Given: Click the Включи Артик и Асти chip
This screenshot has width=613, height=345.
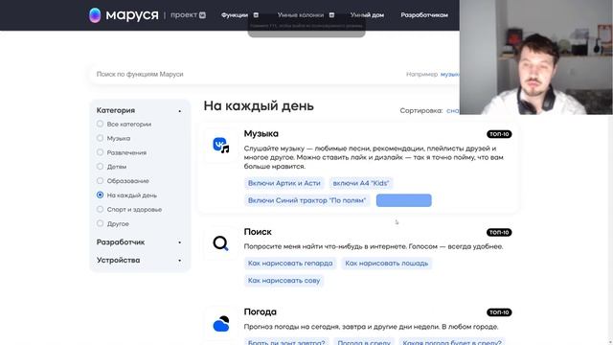Looking at the screenshot, I should [x=284, y=183].
